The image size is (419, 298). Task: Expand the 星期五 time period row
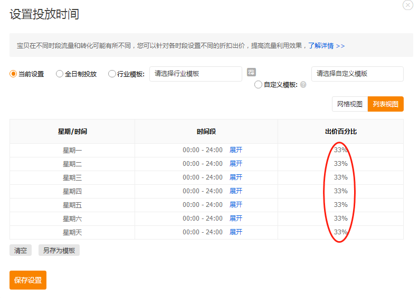(x=236, y=205)
